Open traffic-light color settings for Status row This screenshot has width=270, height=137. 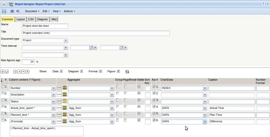tap(65, 101)
